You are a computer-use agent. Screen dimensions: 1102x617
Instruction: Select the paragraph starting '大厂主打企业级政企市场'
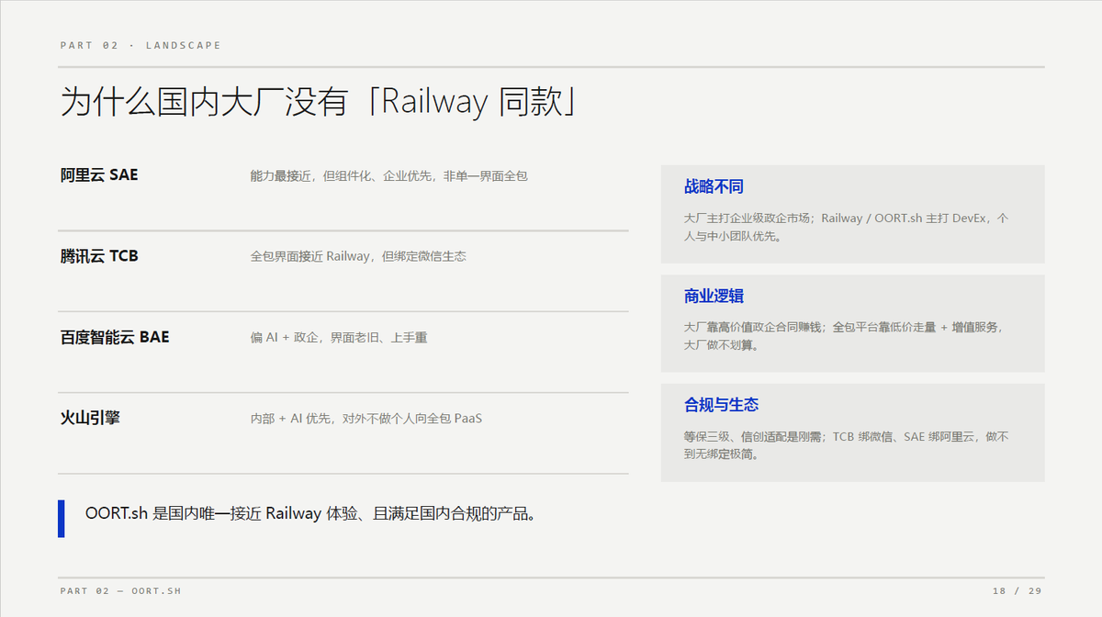(x=846, y=227)
